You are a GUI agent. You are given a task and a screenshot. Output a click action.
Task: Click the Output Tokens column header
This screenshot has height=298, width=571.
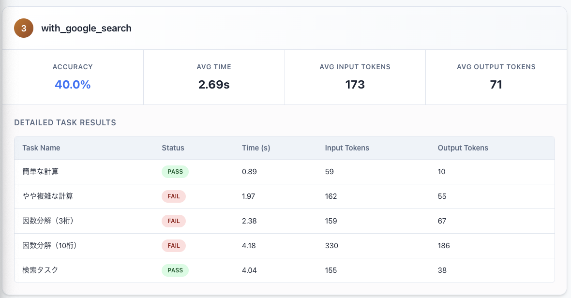coord(463,148)
